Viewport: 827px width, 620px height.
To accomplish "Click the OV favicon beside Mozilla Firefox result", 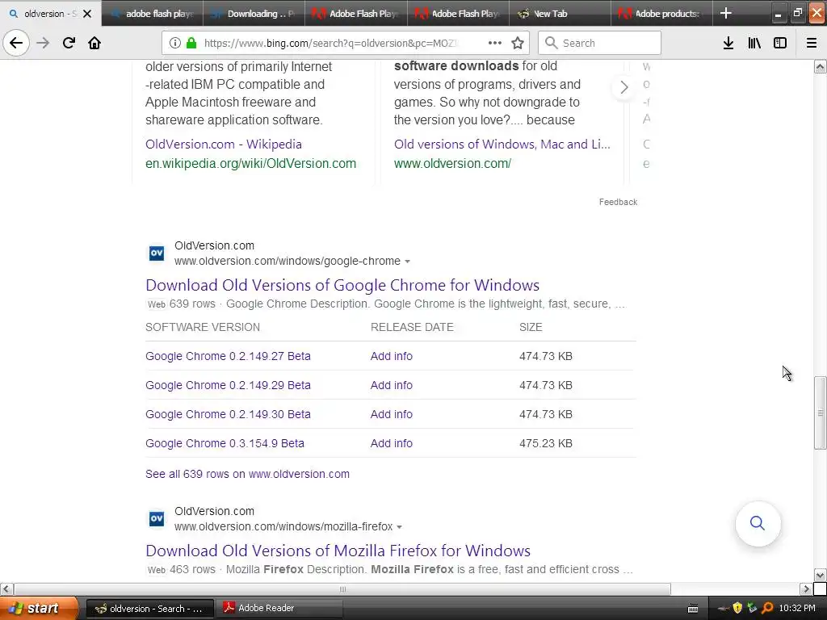I will coord(157,519).
